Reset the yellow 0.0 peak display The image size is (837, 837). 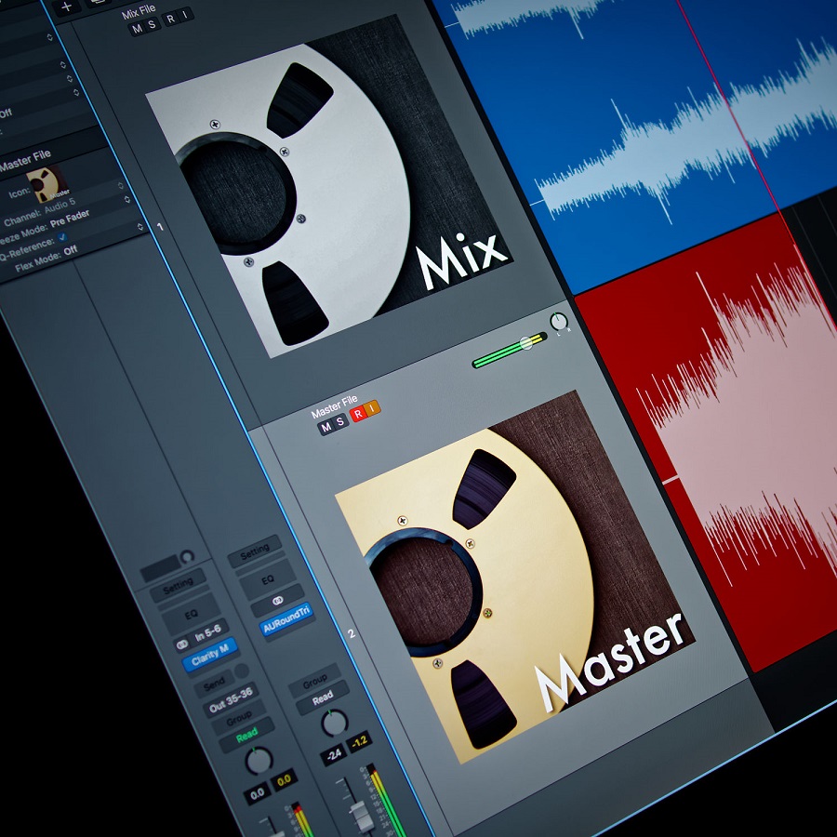(x=284, y=780)
